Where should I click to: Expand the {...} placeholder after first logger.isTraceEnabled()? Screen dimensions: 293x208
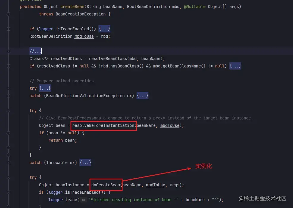(104, 29)
